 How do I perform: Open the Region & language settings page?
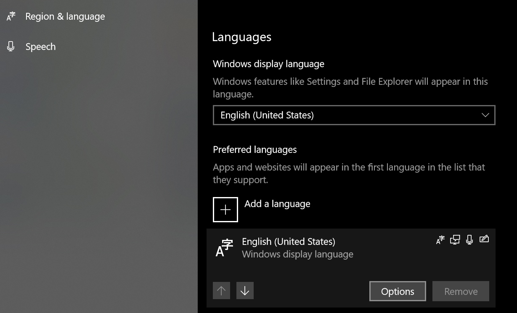point(65,16)
